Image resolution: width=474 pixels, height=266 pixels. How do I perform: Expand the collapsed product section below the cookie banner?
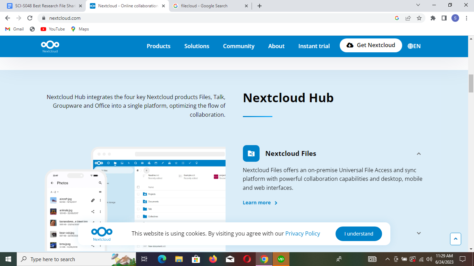[x=419, y=233]
